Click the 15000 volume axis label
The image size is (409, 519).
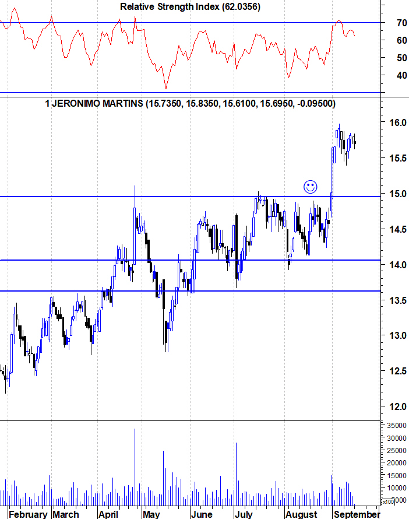396,475
